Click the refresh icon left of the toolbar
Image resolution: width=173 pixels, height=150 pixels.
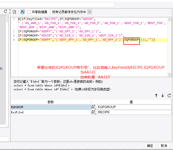click(5, 11)
